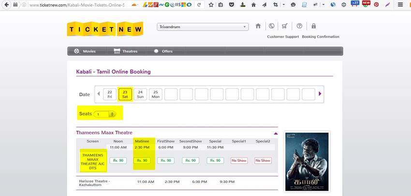
Task: Bookmark this page with the star icon
Action: coord(211,5)
